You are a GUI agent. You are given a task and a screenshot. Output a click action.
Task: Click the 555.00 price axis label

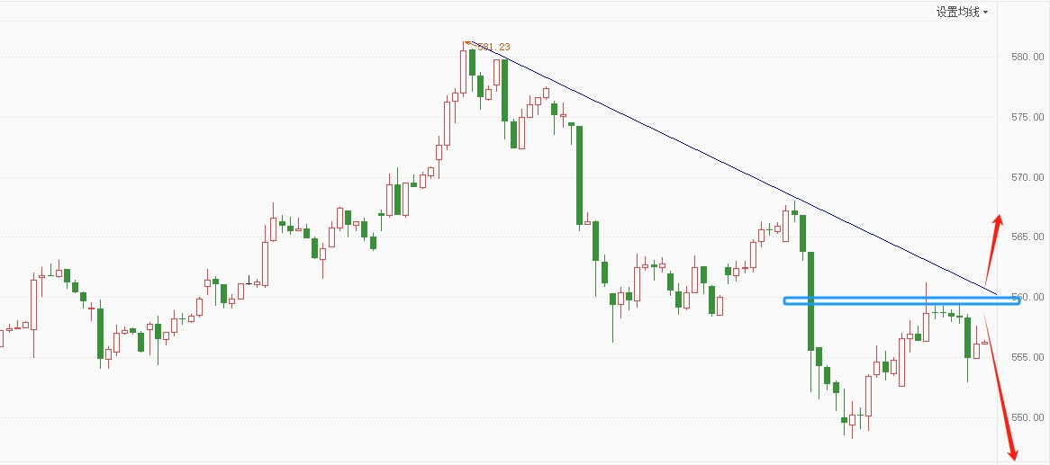coord(1027,356)
